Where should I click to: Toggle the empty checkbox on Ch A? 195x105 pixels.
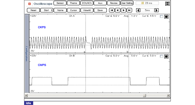click(161, 16)
